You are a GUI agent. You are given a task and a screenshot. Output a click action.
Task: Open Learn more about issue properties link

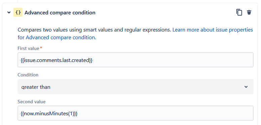pos(213,30)
